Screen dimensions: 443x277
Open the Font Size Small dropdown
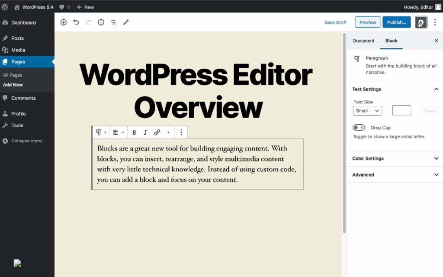(367, 111)
